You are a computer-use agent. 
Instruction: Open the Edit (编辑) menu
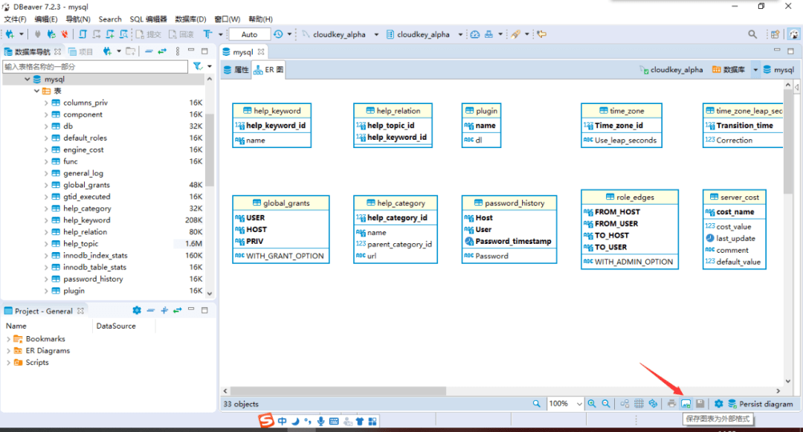click(46, 19)
